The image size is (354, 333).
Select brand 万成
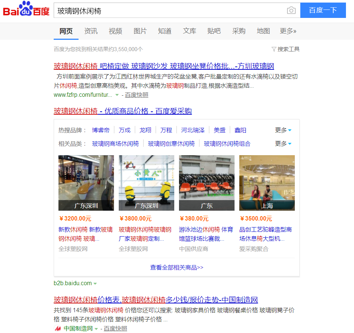click(125, 130)
